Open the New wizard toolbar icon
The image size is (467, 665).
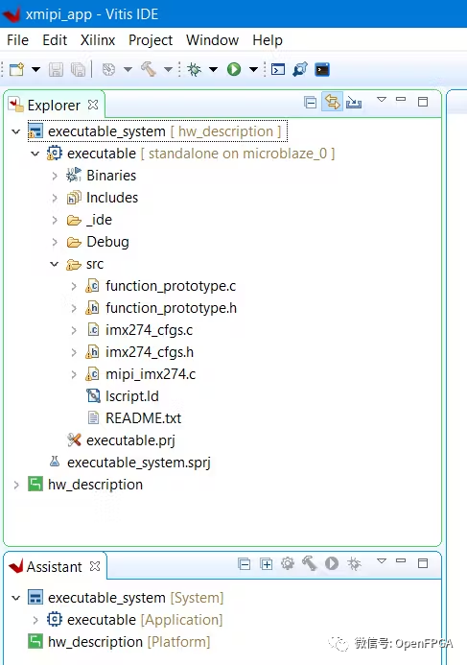[x=16, y=69]
